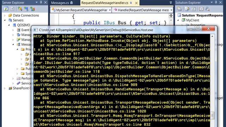Click the System Queues folder icon
Viewport: 226px width, 127px height.
point(23,74)
